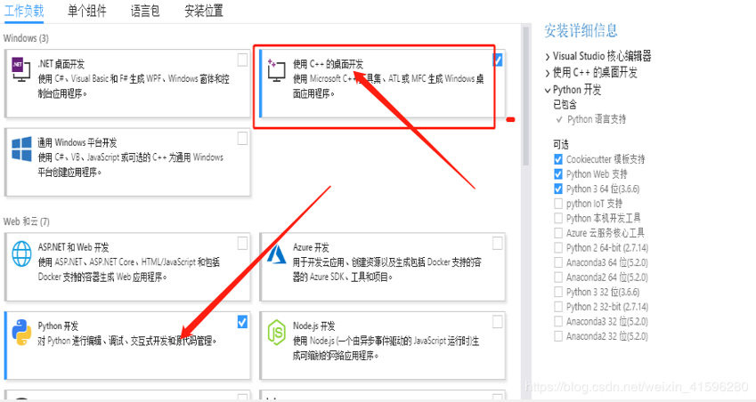Screen dimensions: 756x402
Task: Switch to the 单个组件 tab
Action: tap(86, 11)
